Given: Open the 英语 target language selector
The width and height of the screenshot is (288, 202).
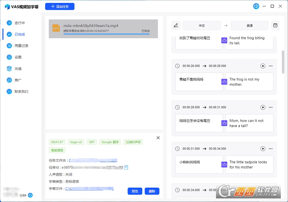Looking at the screenshot, I should pyautogui.click(x=249, y=26).
